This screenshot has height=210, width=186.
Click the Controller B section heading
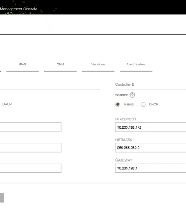125,84
